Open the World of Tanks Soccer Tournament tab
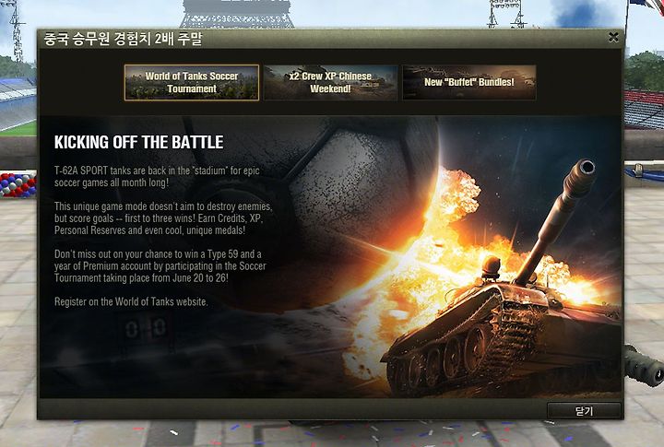The height and width of the screenshot is (447, 664). coord(192,82)
